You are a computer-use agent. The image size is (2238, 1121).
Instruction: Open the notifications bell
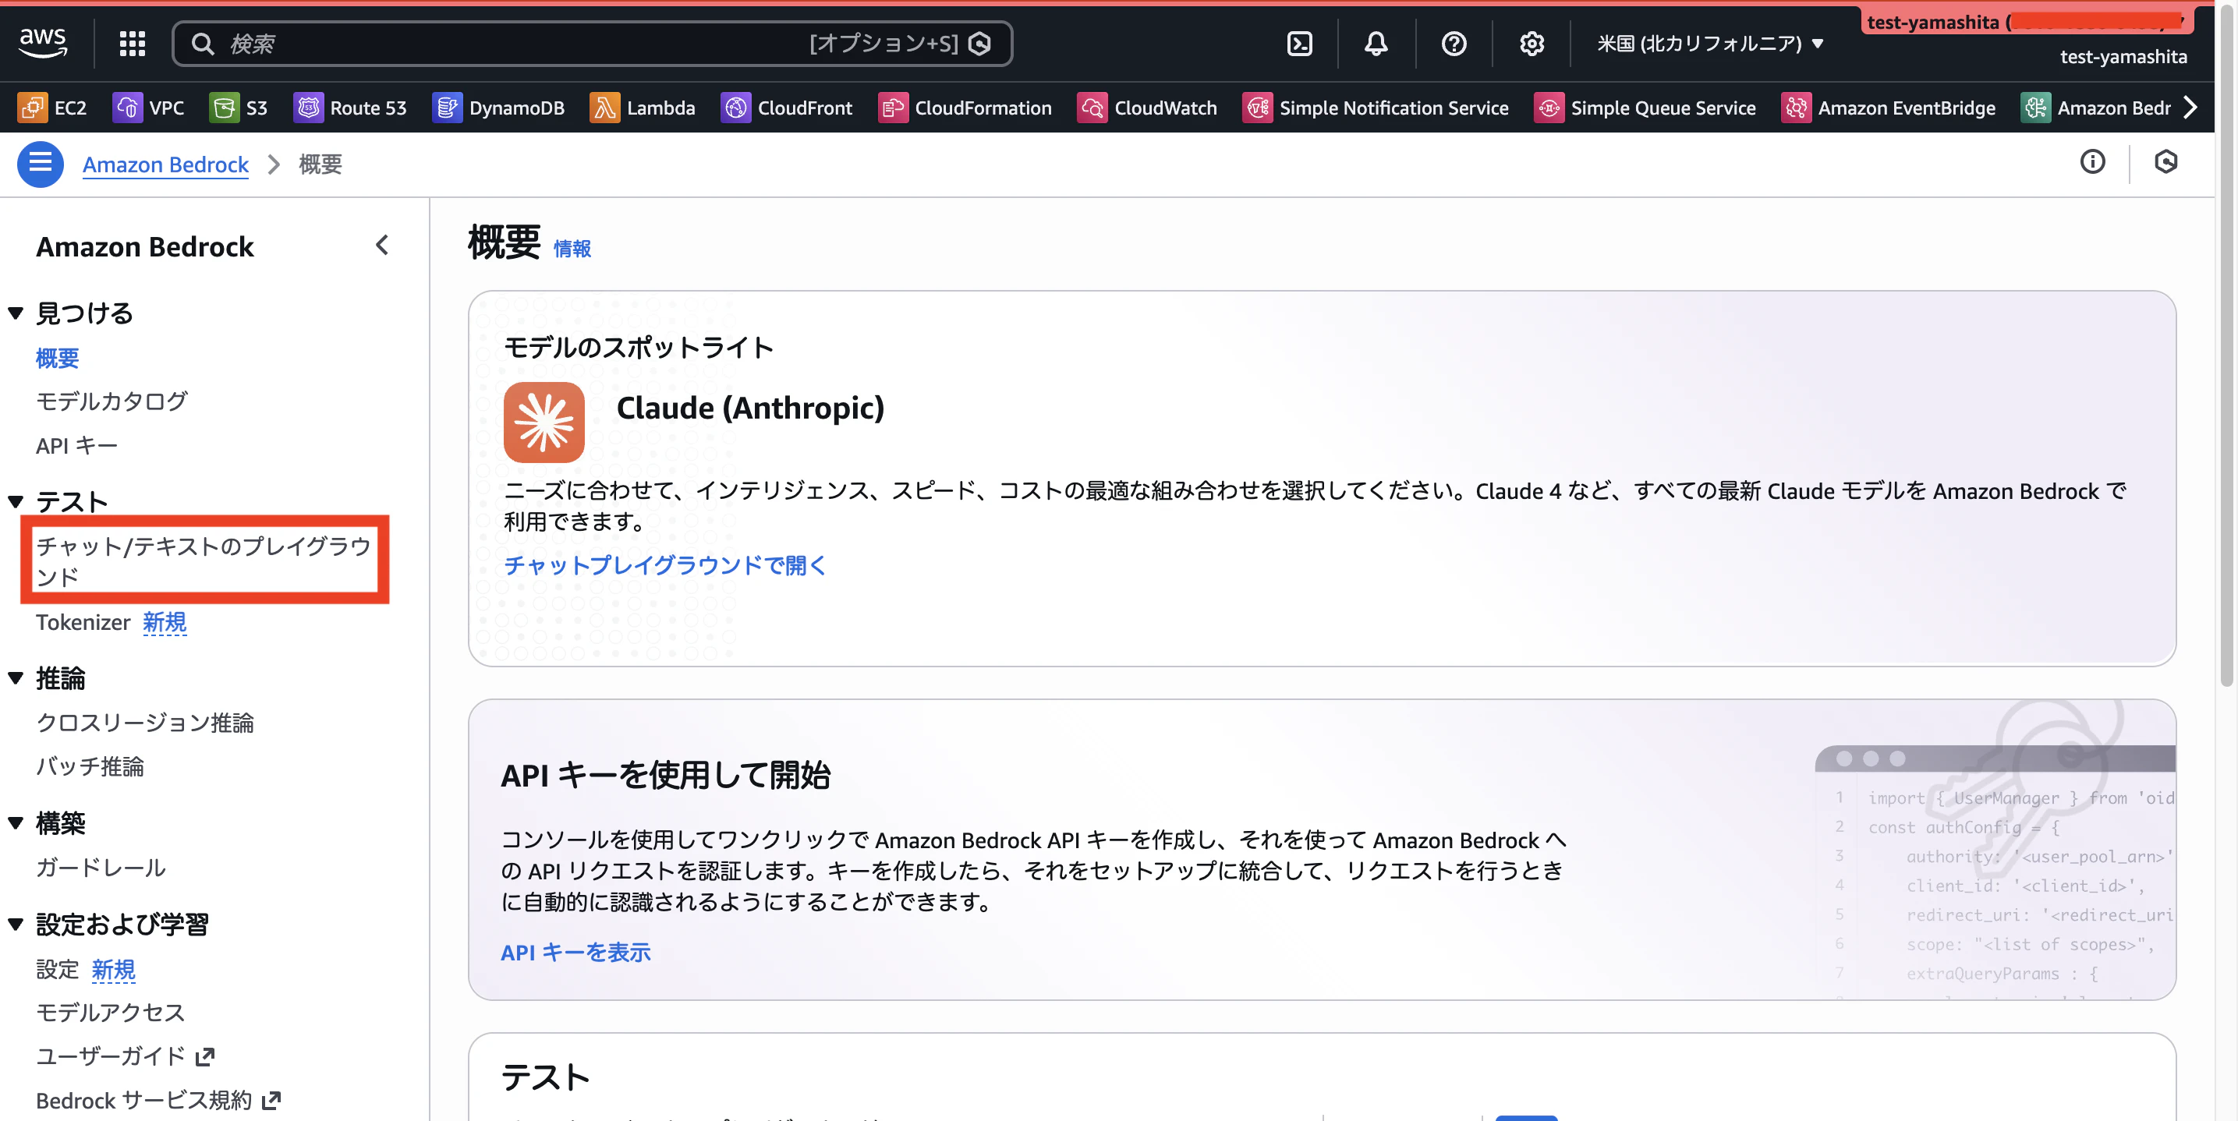coord(1376,44)
